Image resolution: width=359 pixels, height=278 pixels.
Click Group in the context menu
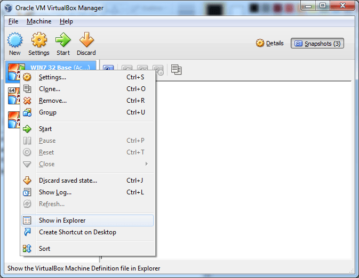[x=47, y=112]
